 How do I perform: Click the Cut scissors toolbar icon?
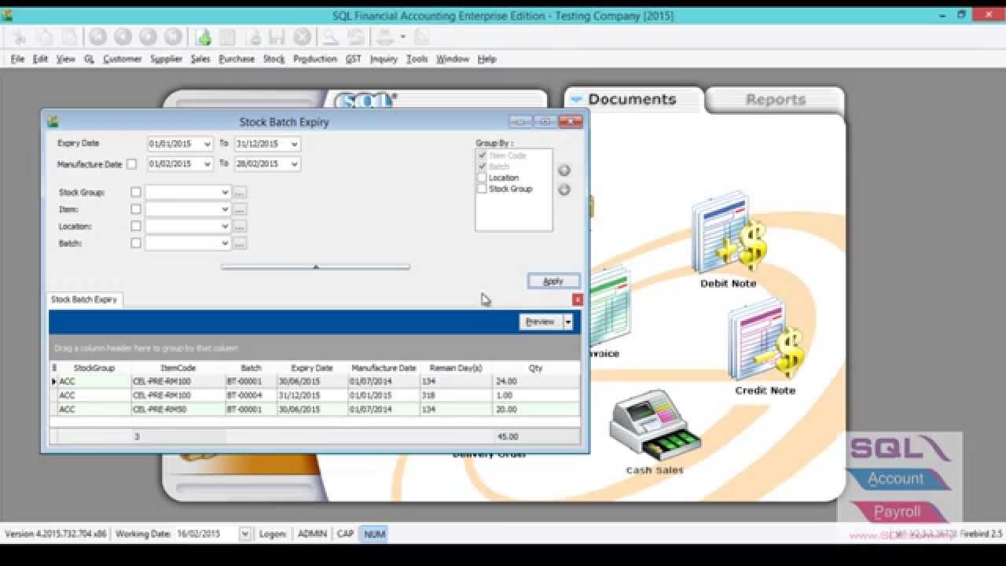click(19, 37)
